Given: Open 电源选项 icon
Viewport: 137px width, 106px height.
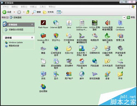Looking at the screenshot, I should pos(95,36).
